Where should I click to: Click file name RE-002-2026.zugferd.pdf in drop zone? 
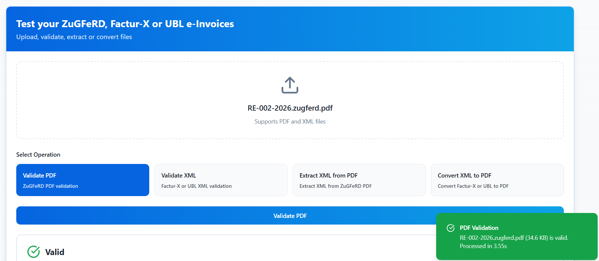[x=290, y=108]
